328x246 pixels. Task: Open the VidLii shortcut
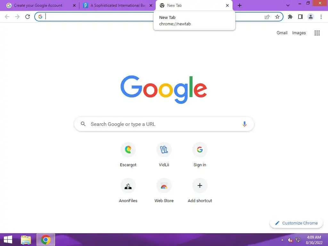click(164, 155)
